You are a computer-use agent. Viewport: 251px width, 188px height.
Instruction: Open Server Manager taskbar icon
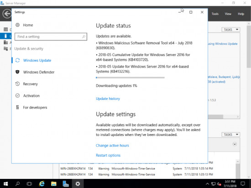[66, 184]
